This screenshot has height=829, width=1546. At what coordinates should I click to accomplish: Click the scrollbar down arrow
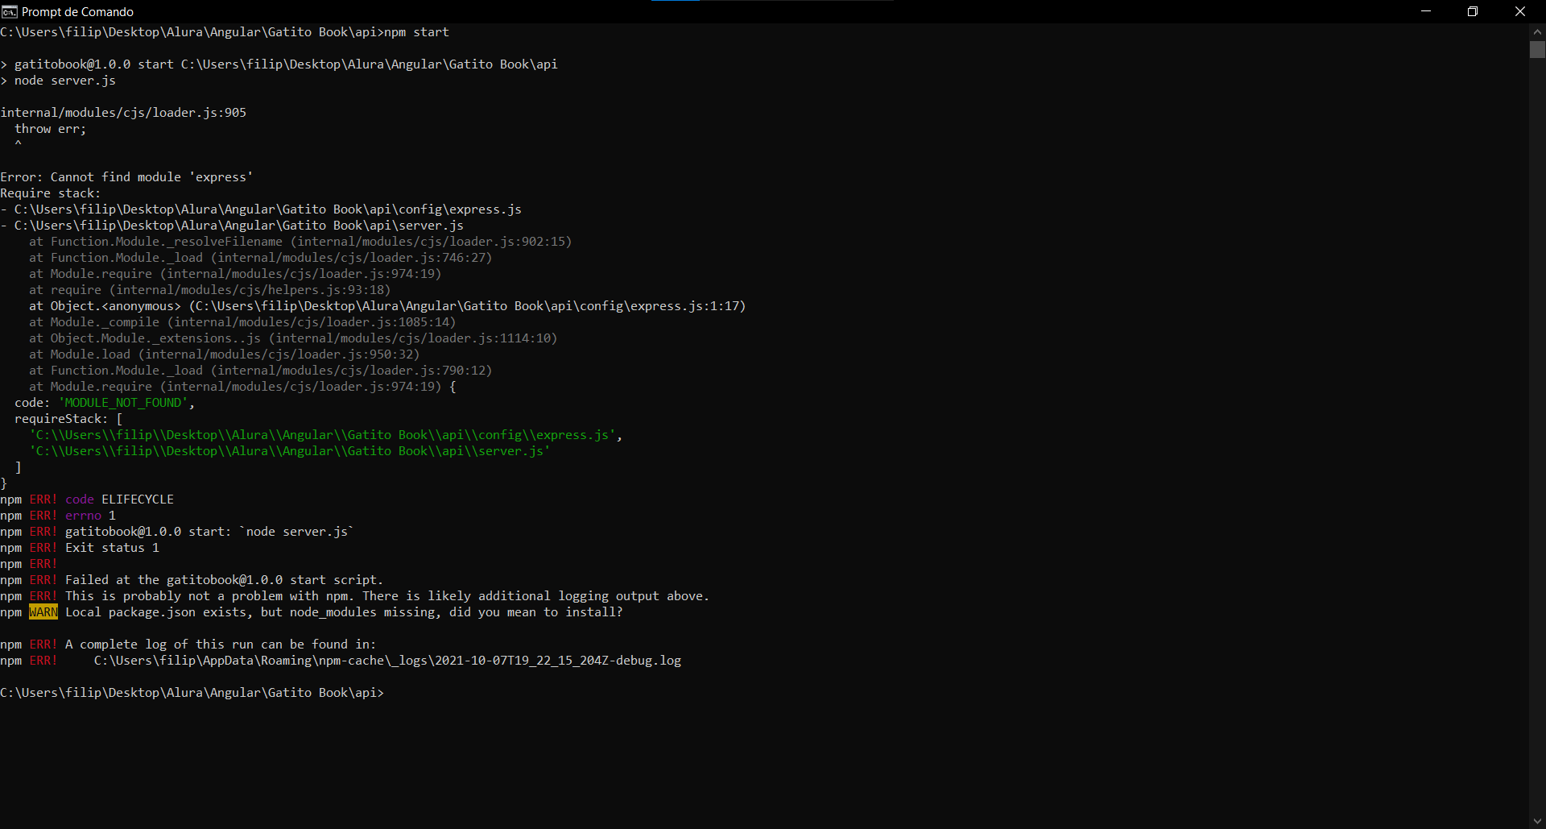(x=1537, y=821)
